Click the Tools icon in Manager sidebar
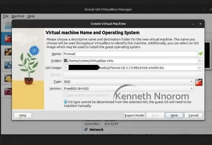The image size is (212, 145). [8, 25]
